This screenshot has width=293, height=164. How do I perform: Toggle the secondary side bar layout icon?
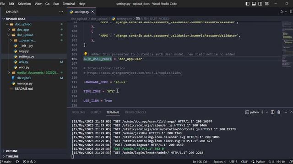point(260,4)
